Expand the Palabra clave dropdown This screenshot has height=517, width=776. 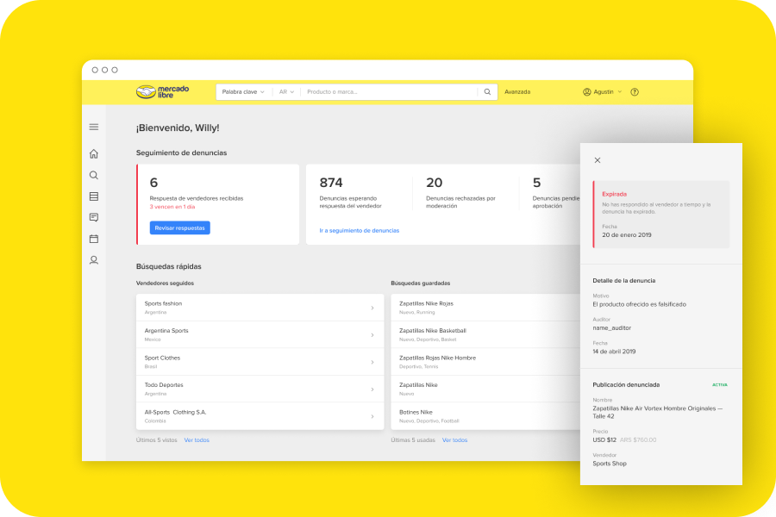click(243, 92)
